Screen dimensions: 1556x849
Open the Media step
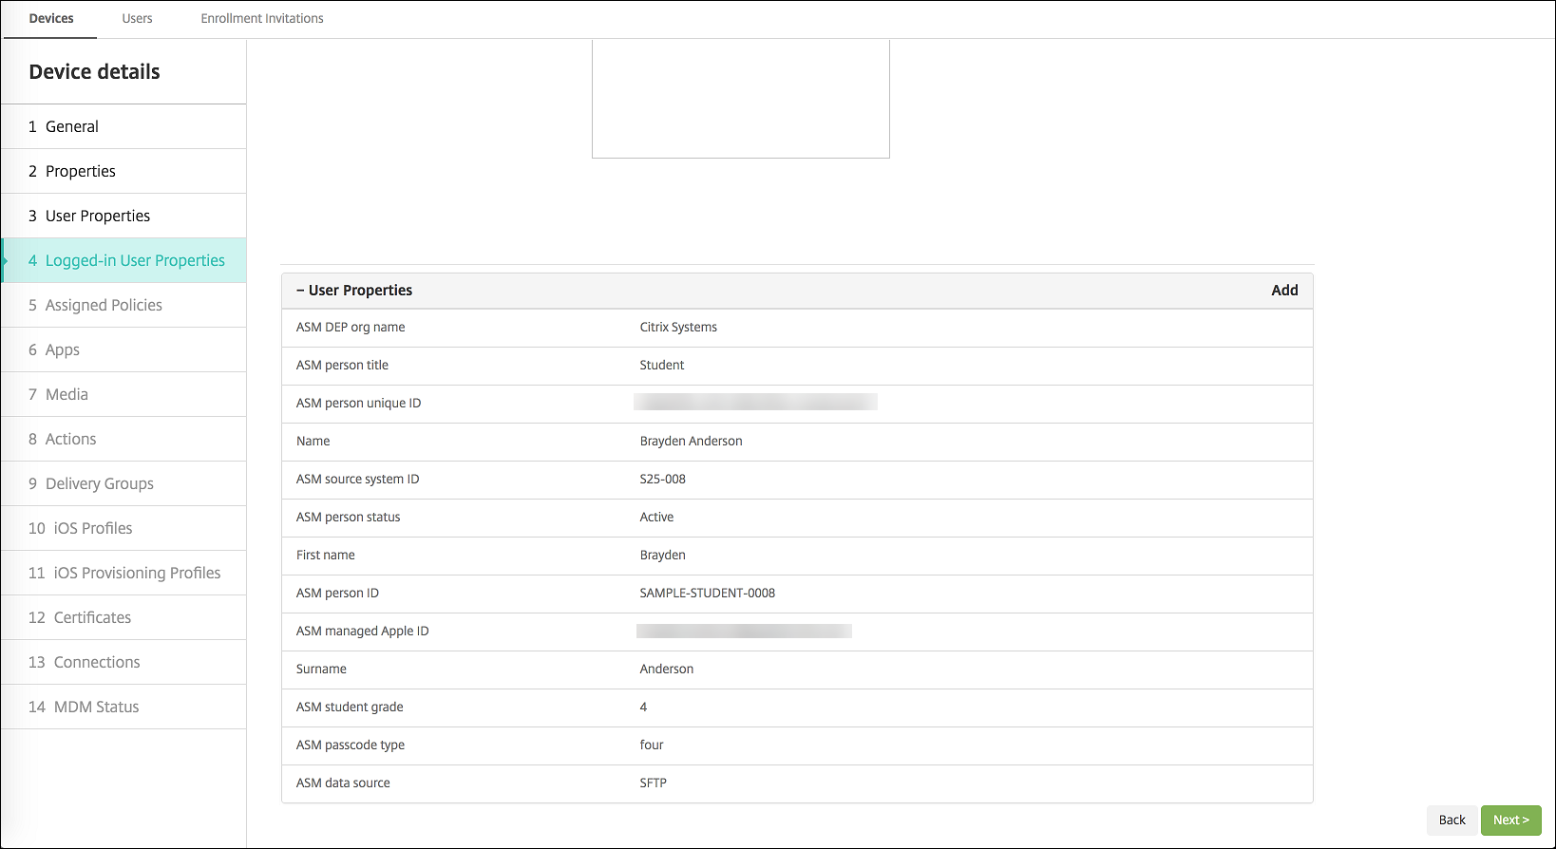click(66, 394)
